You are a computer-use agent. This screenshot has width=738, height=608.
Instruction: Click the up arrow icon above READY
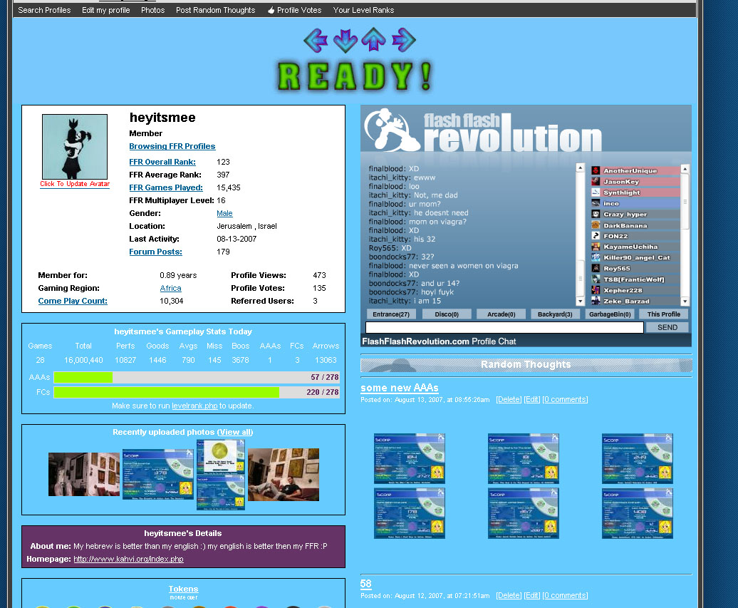[374, 39]
